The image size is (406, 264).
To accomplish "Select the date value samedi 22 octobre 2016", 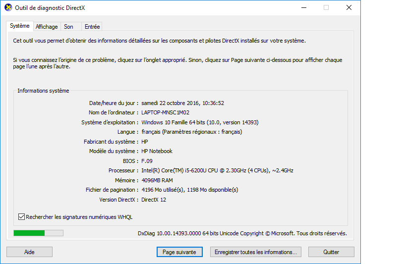I will pyautogui.click(x=182, y=103).
